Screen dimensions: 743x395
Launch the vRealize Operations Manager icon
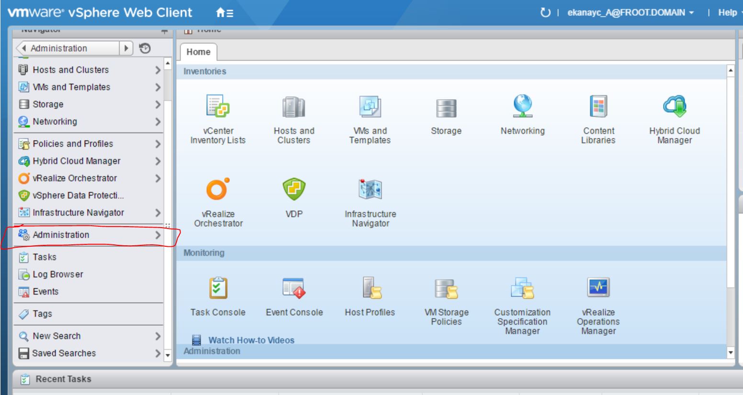tap(598, 287)
